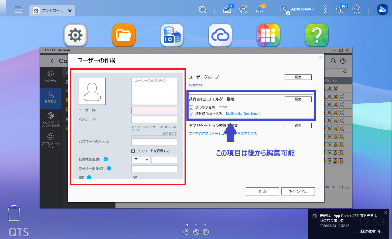Select ネットワークとファイルサ sidebar item
The height and width of the screenshot is (239, 392).
tap(51, 120)
